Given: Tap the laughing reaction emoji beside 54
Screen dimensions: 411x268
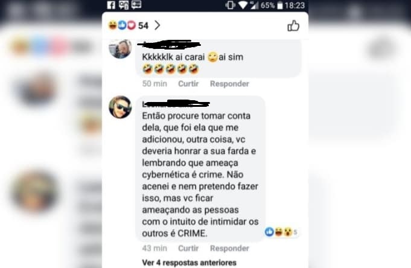Looking at the screenshot, I should point(113,25).
